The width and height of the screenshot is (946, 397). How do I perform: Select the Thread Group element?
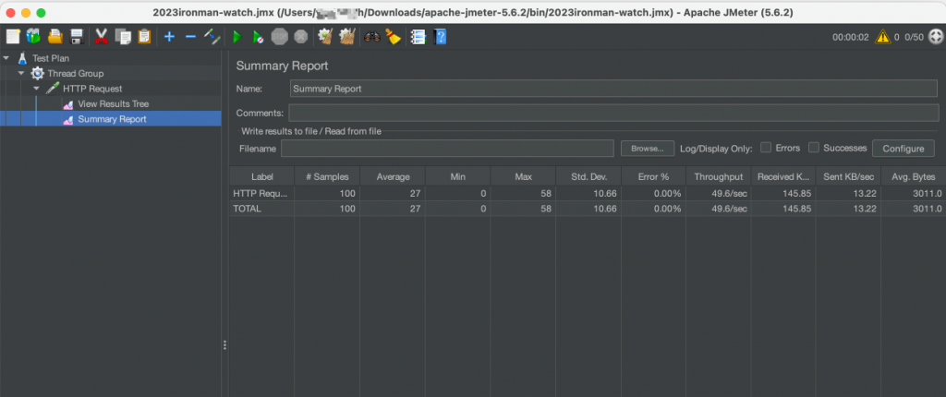coord(76,74)
